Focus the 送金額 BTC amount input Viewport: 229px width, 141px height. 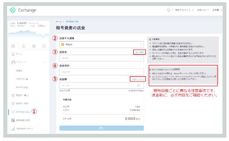[101, 85]
